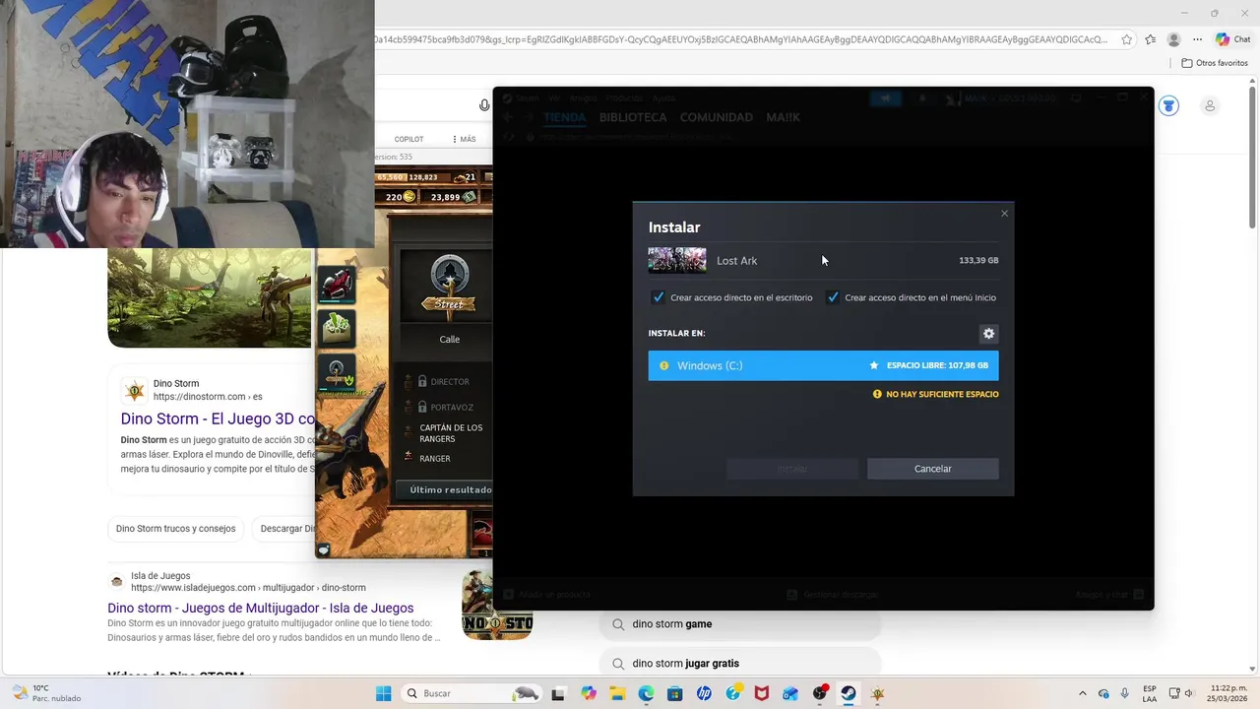Open Copilot Chat button in Edge
This screenshot has height=709, width=1260.
tap(1232, 39)
